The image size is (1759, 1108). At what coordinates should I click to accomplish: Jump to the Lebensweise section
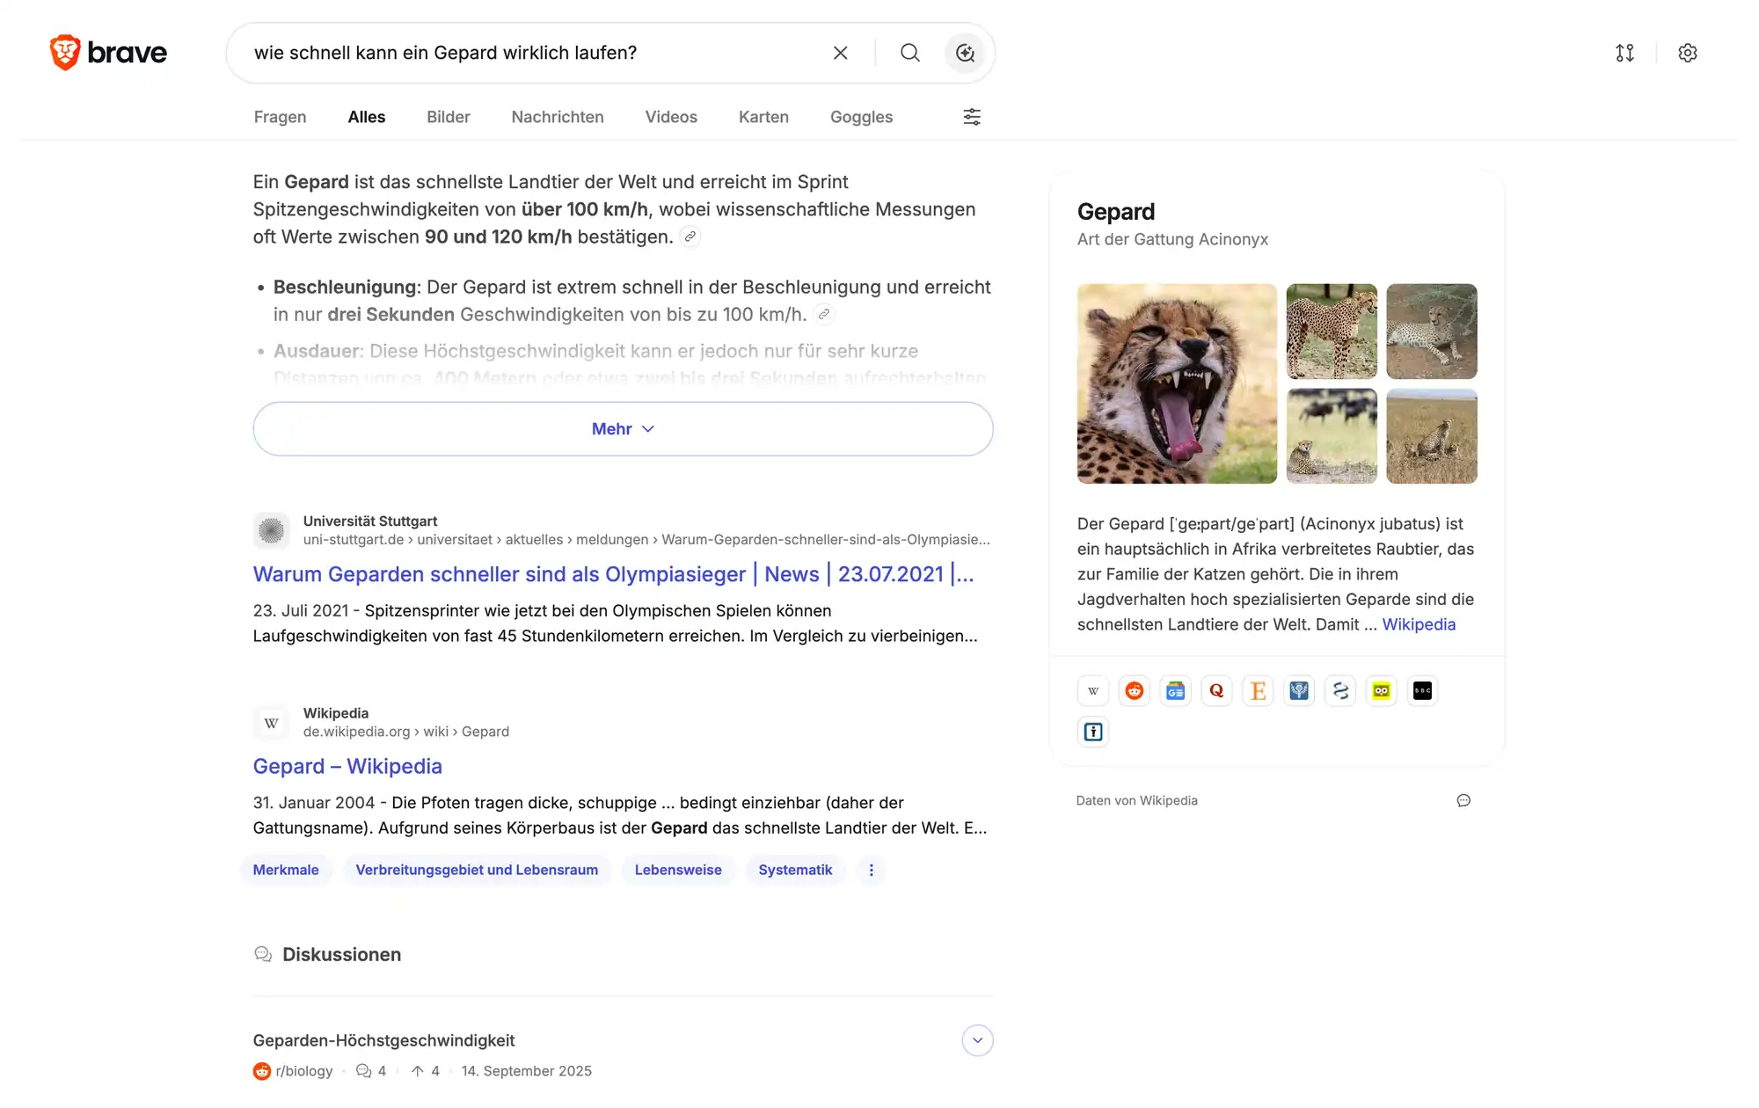tap(678, 870)
